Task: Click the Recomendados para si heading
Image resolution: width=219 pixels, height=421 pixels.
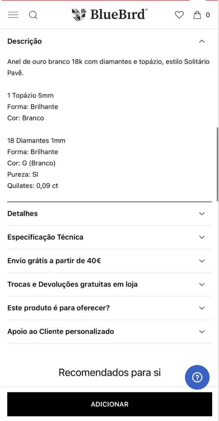Action: tap(109, 373)
